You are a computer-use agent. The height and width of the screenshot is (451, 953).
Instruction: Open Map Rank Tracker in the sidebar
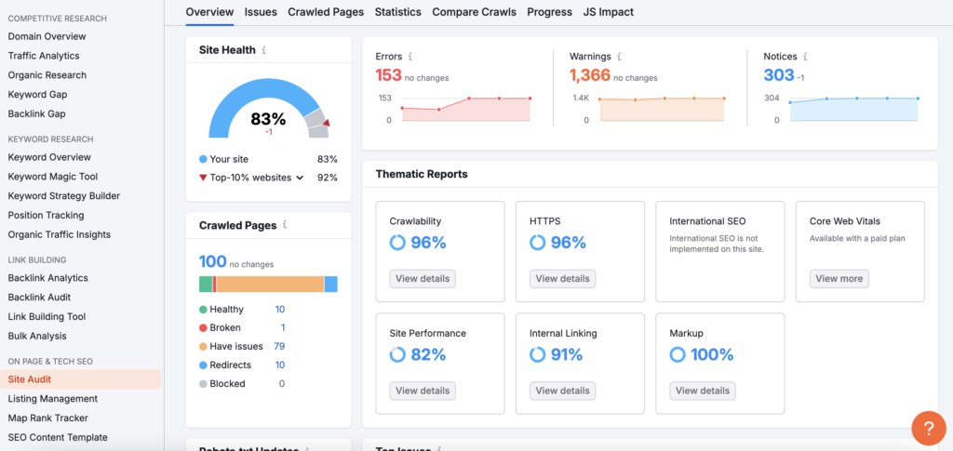48,418
